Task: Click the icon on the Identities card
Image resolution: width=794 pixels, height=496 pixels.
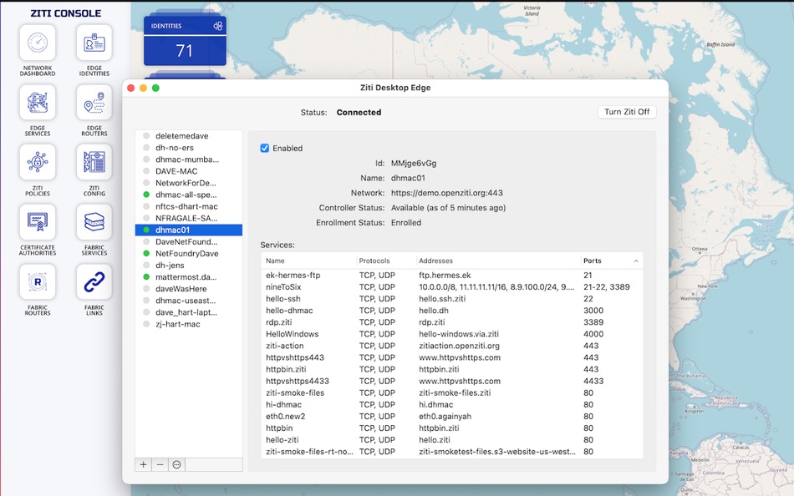Action: click(218, 26)
